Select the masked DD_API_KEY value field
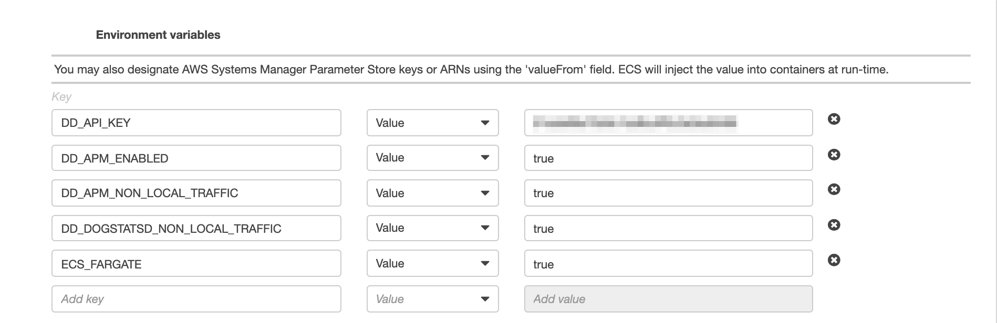 (x=668, y=123)
